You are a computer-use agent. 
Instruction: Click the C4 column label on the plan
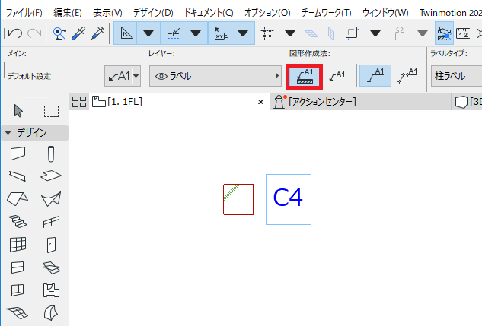(x=289, y=199)
